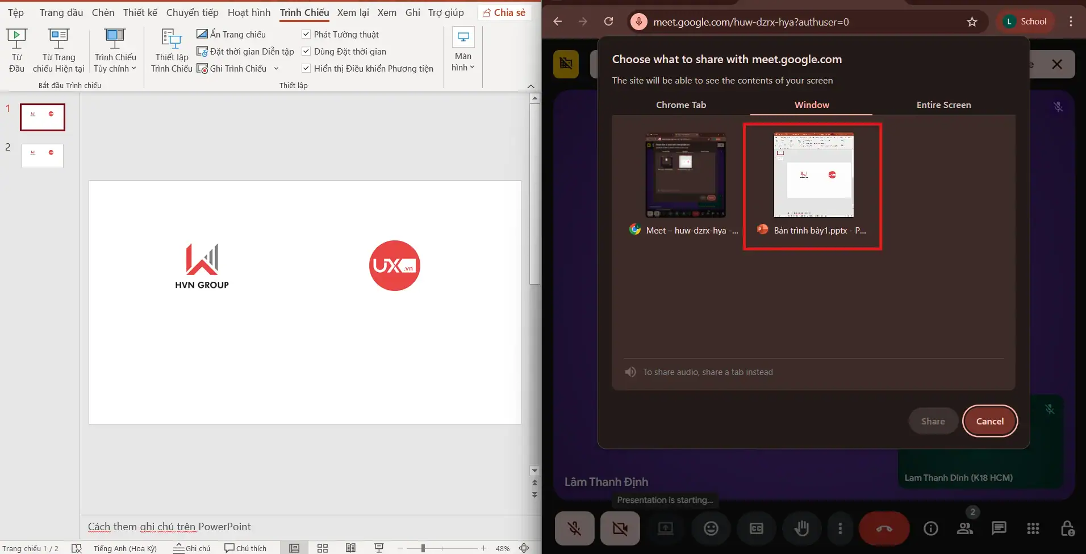Screen dimensions: 1086x554
Task: Open Meet emoji reactions button
Action: point(711,528)
